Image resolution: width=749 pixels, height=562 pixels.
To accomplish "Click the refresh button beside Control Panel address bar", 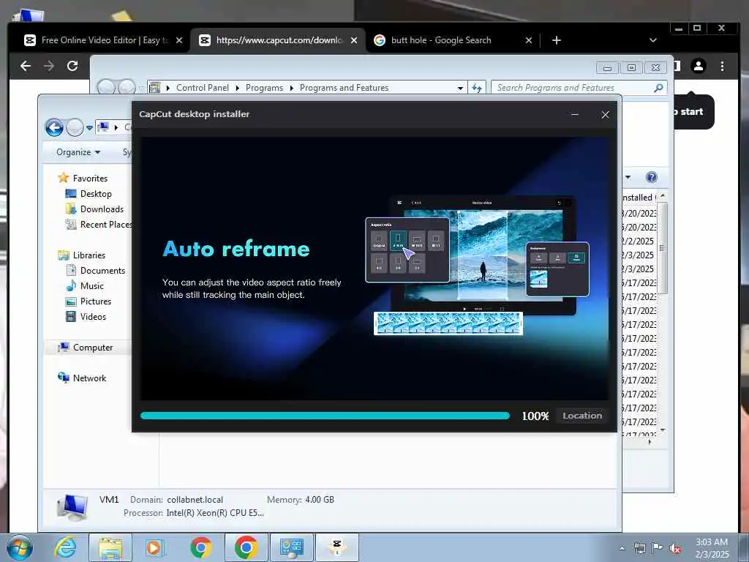I will (x=477, y=88).
